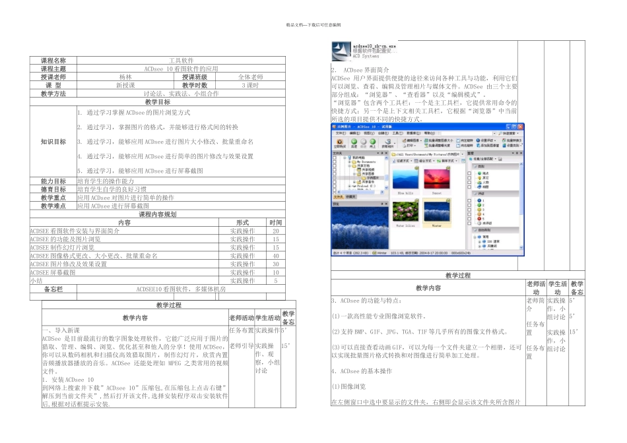Select the 共享视频 folder in tree
Screen dimensions: 627x443
tap(366, 170)
